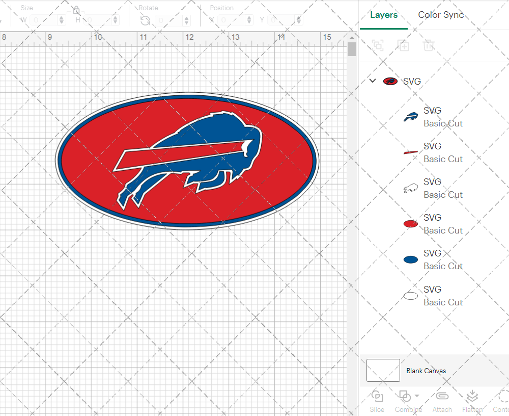
Task: Click the Slice tool icon
Action: [377, 397]
